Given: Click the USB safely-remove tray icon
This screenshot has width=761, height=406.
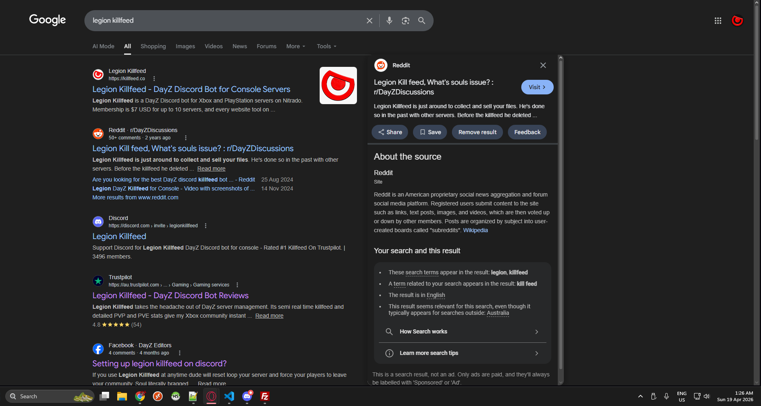Looking at the screenshot, I should [x=654, y=396].
